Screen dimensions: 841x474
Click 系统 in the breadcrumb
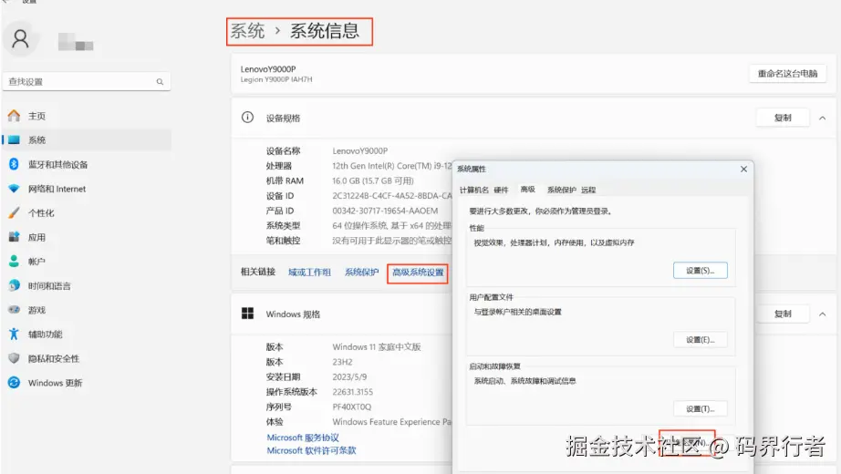(247, 31)
